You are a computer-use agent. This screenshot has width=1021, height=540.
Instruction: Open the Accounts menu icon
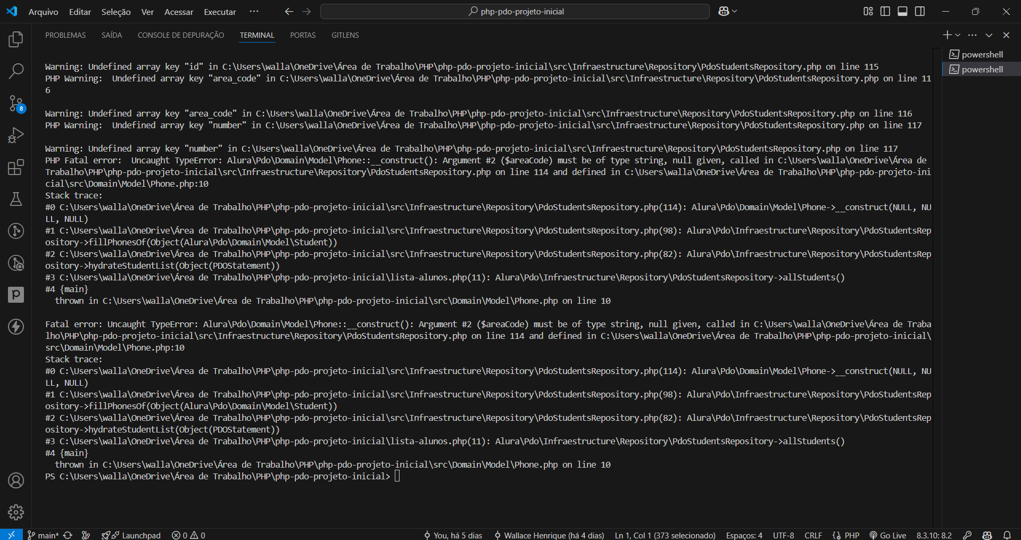click(x=16, y=480)
